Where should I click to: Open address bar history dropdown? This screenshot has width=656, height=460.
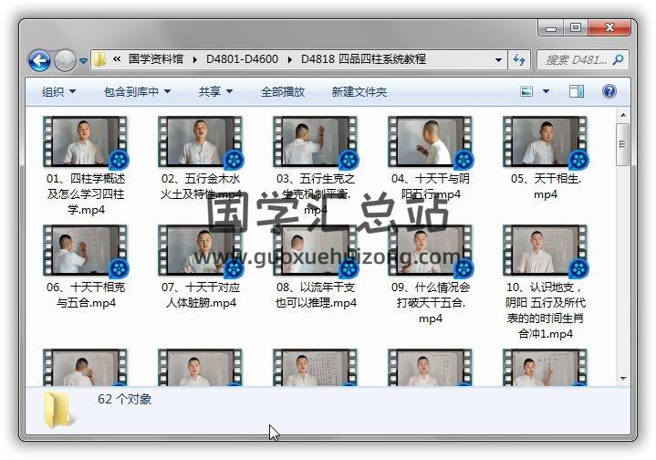498,60
